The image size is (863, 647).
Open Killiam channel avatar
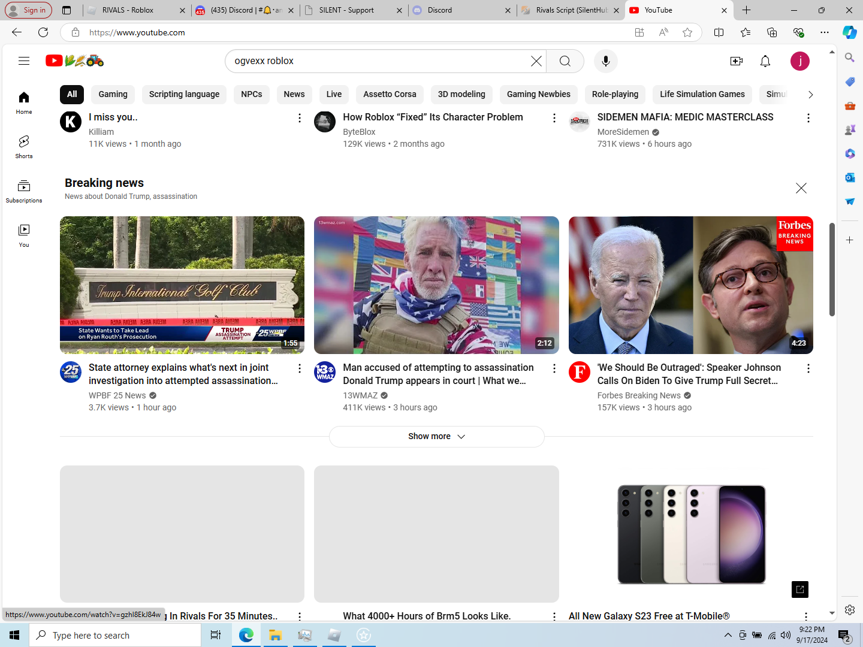[71, 122]
